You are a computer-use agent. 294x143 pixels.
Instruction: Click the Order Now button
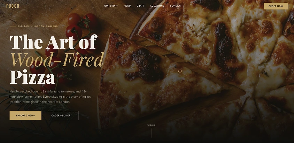(x=276, y=6)
